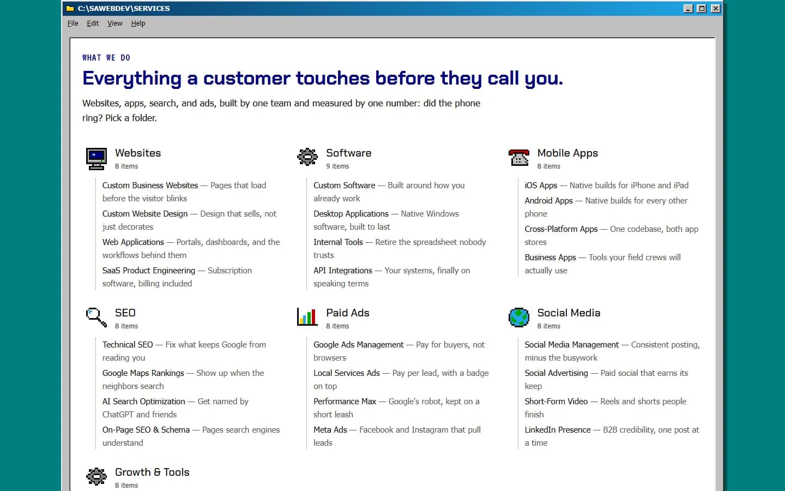Image resolution: width=785 pixels, height=491 pixels.
Task: Select the Performance Max link
Action: tap(345, 402)
